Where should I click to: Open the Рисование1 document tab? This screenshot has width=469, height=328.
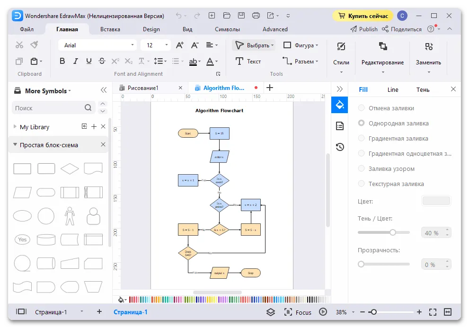click(x=143, y=88)
